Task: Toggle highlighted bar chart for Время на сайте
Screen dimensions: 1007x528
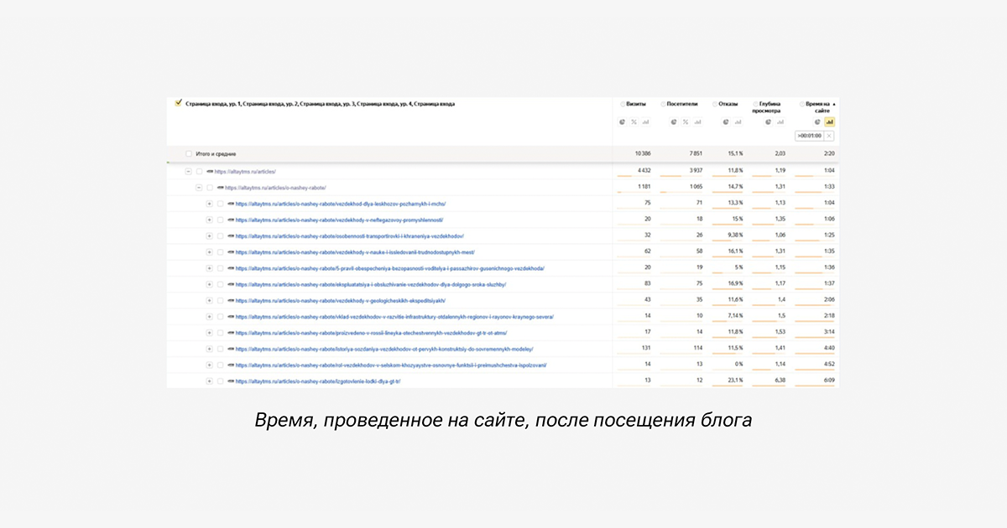Action: (x=830, y=122)
